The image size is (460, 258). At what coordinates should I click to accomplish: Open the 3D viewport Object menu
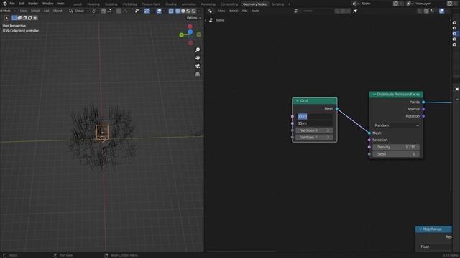pos(57,11)
